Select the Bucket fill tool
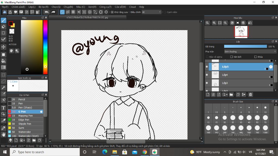The height and width of the screenshot is (156, 278). pyautogui.click(x=3, y=61)
